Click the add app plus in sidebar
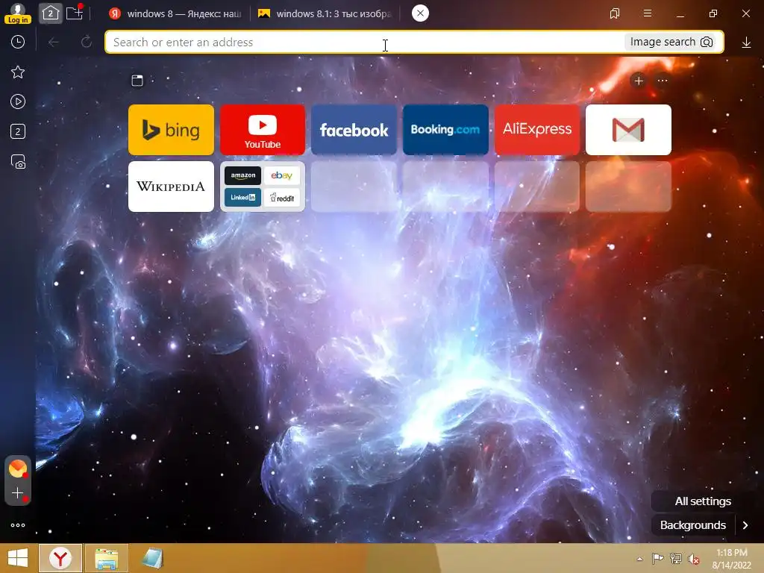This screenshot has height=573, width=764. pyautogui.click(x=18, y=493)
